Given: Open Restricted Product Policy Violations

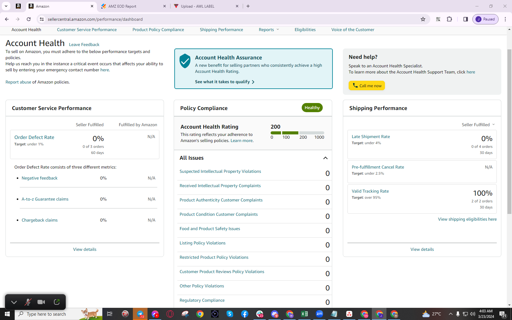Looking at the screenshot, I should (x=214, y=257).
